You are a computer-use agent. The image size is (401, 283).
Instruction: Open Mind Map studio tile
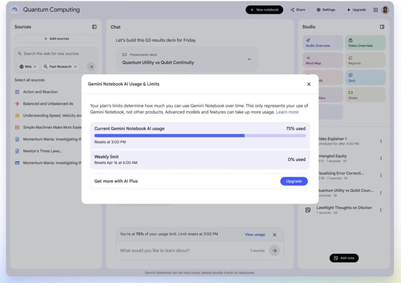click(x=323, y=60)
